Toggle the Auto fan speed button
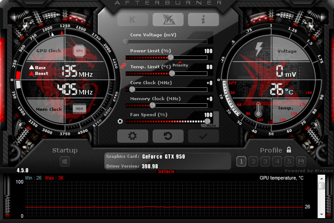 (211, 126)
